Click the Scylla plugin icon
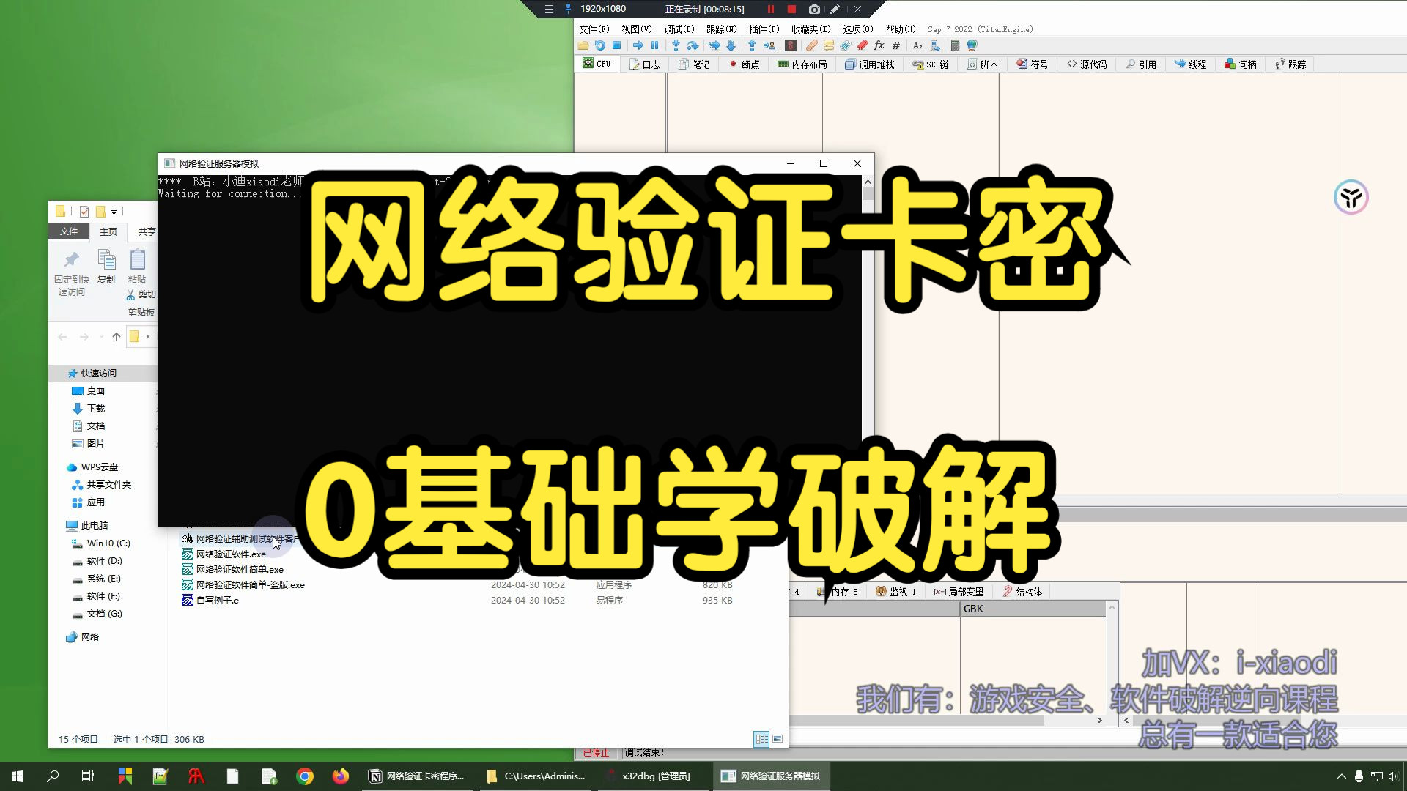 point(790,45)
